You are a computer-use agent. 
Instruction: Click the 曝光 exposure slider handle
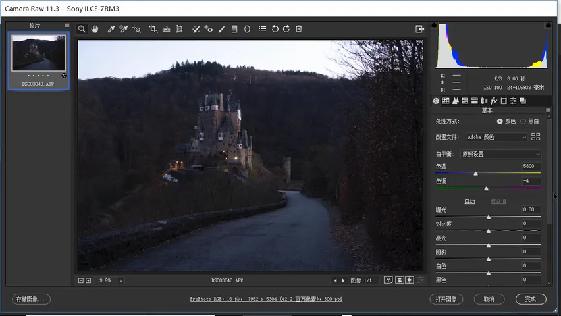pyautogui.click(x=489, y=217)
